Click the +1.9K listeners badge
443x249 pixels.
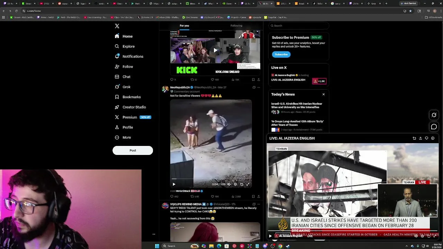point(319,81)
